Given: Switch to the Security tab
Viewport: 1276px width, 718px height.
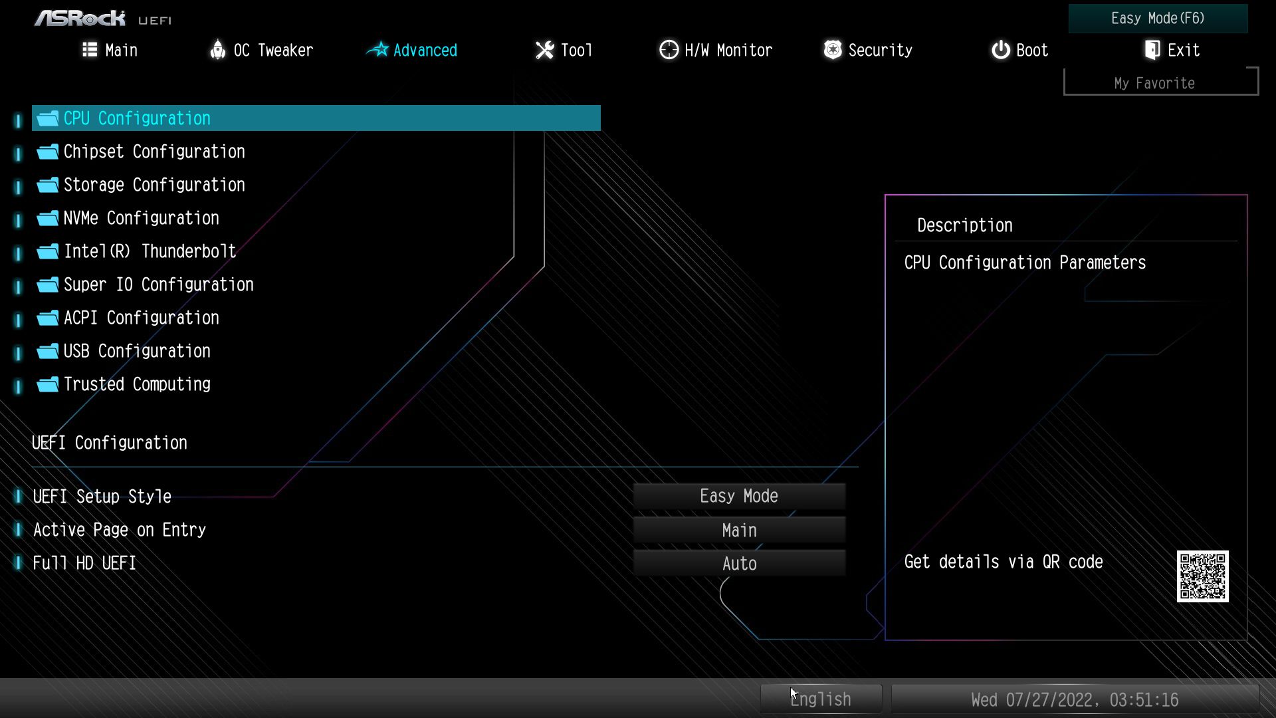Looking at the screenshot, I should click(879, 51).
